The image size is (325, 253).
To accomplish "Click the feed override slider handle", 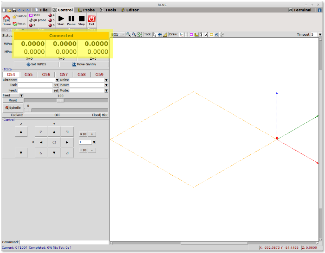I will [x=60, y=101].
